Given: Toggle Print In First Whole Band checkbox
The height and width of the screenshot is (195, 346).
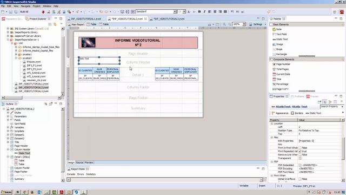Looking at the screenshot, I should coord(300,148).
